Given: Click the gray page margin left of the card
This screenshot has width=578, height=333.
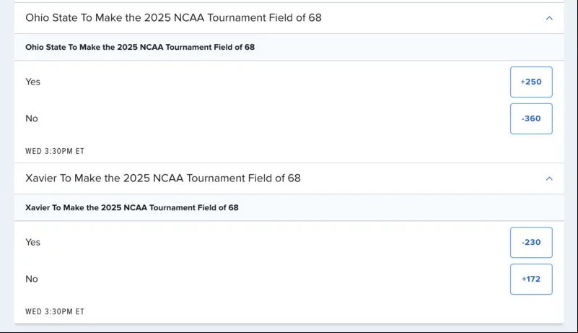Looking at the screenshot, I should 7,166.
